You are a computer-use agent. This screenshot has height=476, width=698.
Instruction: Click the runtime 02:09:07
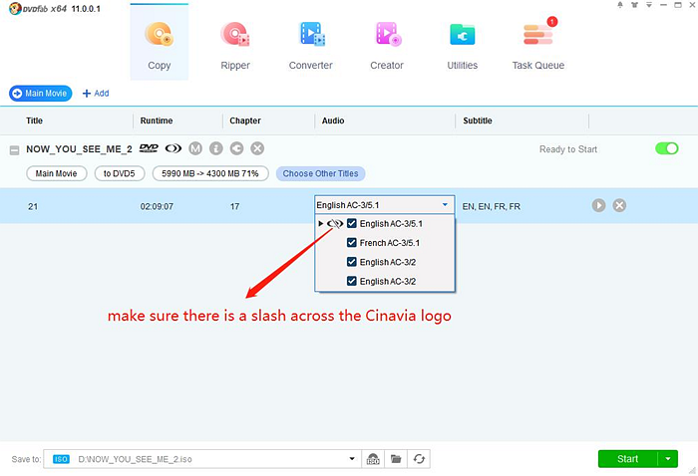tap(157, 206)
